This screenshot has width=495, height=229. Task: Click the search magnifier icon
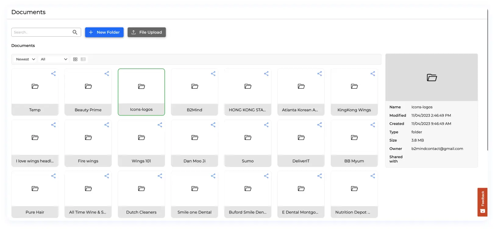[75, 32]
